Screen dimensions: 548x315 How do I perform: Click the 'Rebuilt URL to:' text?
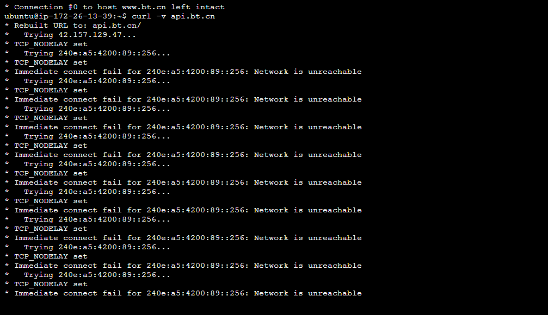click(x=51, y=26)
